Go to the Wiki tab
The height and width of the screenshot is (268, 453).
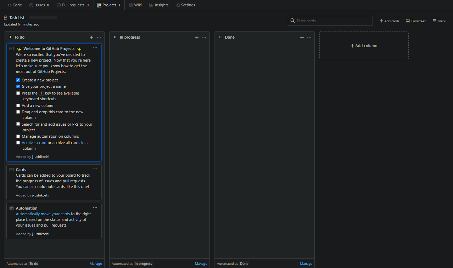135,5
